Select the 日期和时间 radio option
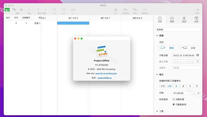 (174, 104)
